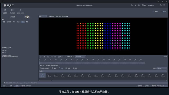The width and height of the screenshot is (169, 95).
Task: Click timeline ruler at mark 50
Action: pos(67,59)
